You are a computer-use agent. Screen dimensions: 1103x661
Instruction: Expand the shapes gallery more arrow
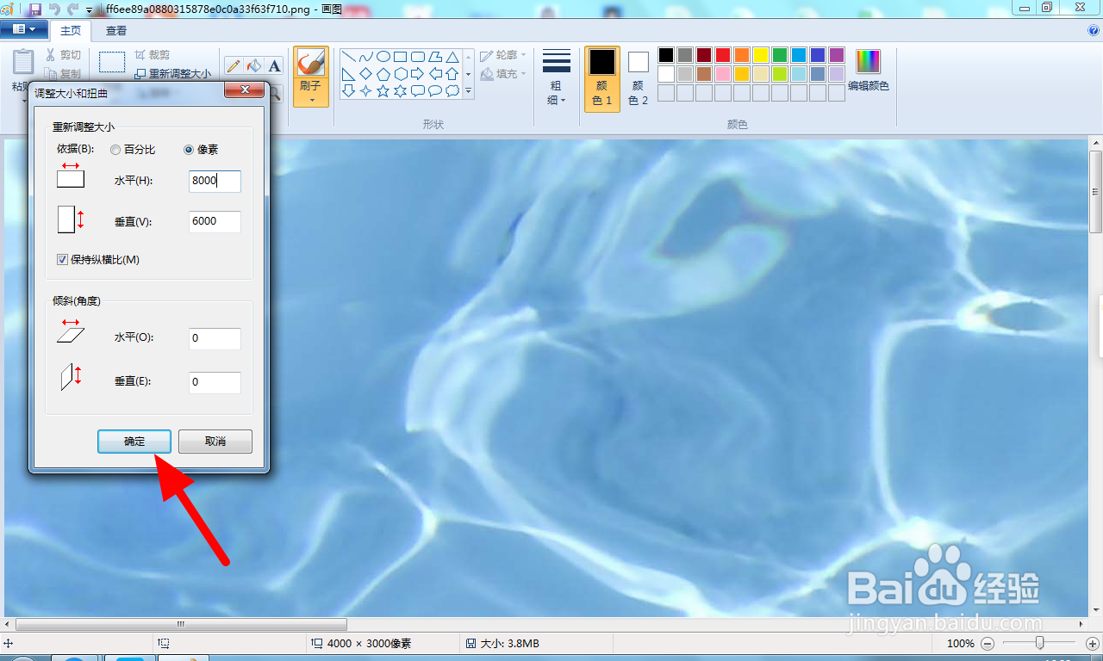469,90
